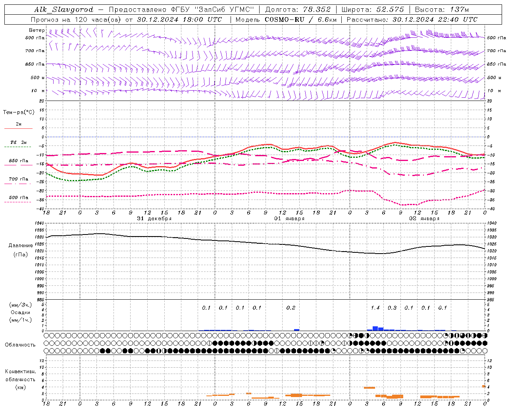508x407 pixels.
Task: Click the 1040 value on left pressure axis
Action: 40,223
